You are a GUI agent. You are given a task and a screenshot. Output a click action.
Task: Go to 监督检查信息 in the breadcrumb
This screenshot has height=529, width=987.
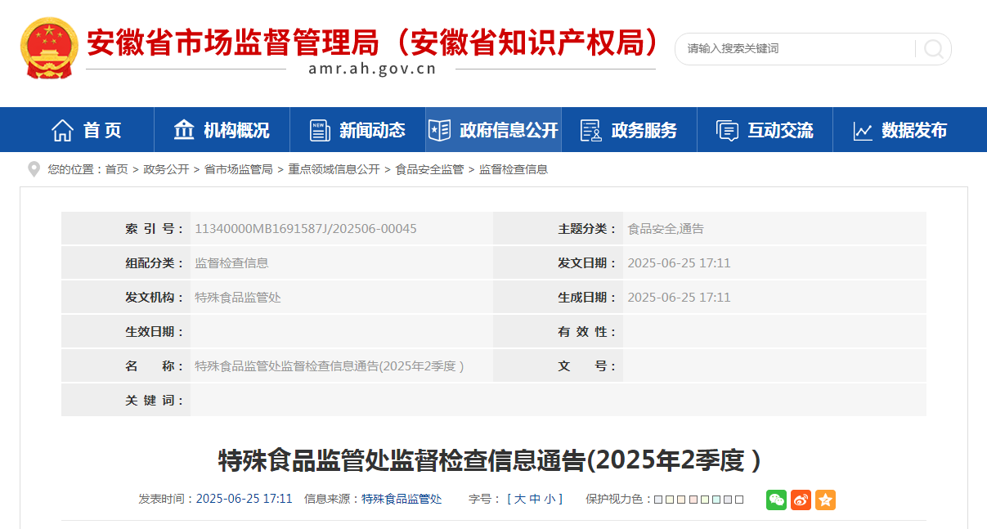tap(514, 169)
